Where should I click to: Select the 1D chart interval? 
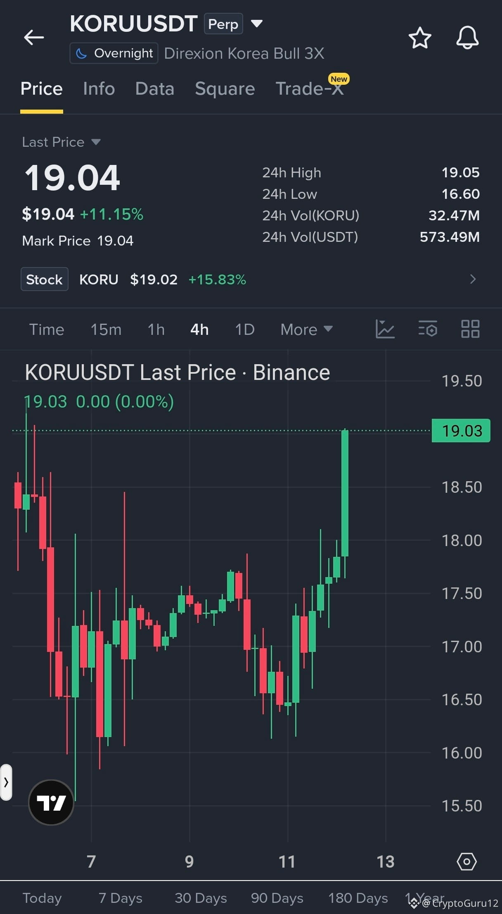(x=245, y=329)
